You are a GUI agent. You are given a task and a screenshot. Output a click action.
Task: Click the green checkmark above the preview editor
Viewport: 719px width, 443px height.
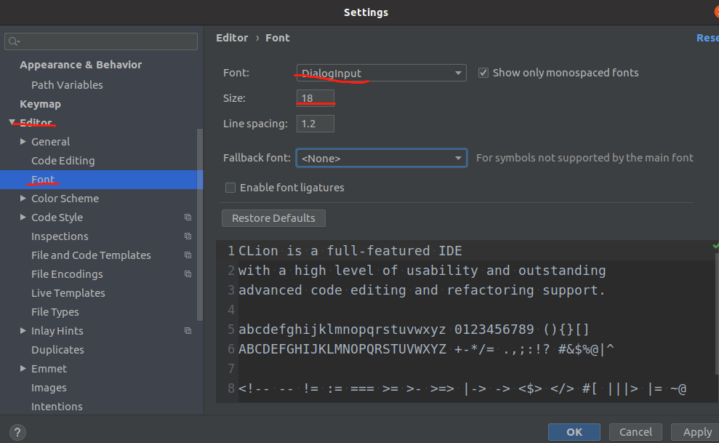tap(712, 247)
